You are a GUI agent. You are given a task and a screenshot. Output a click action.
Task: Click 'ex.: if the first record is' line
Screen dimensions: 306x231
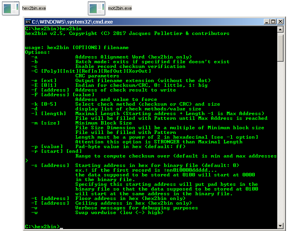pos(146,170)
